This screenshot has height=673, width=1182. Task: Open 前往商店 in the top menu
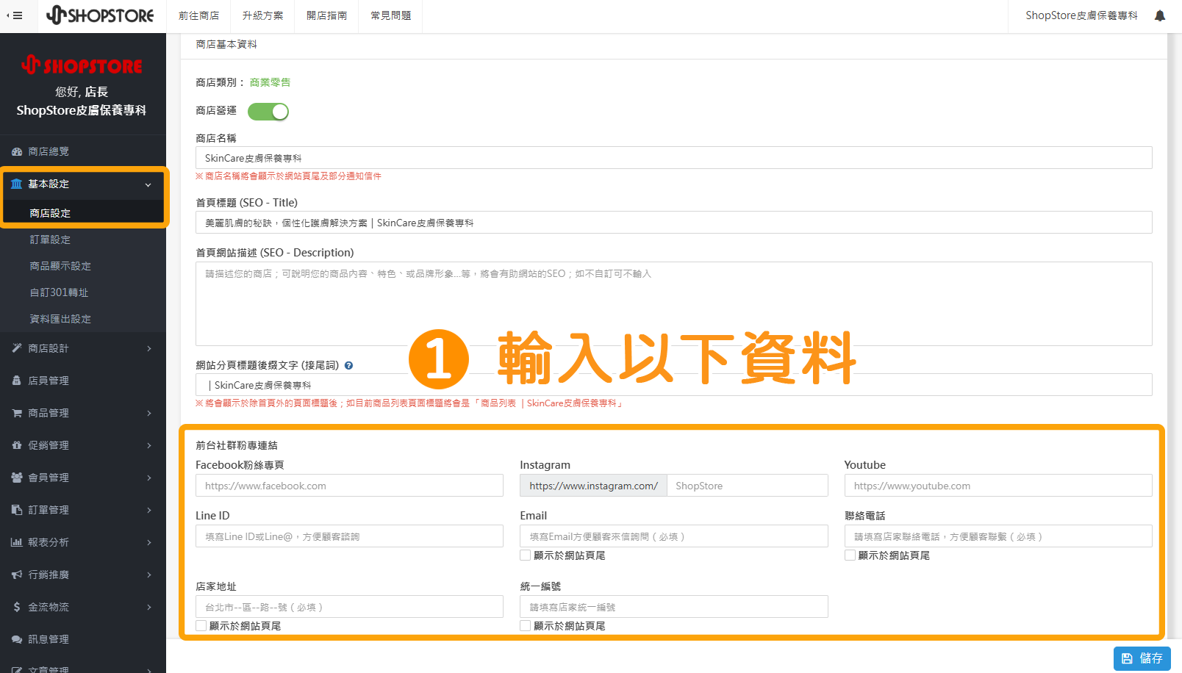198,15
